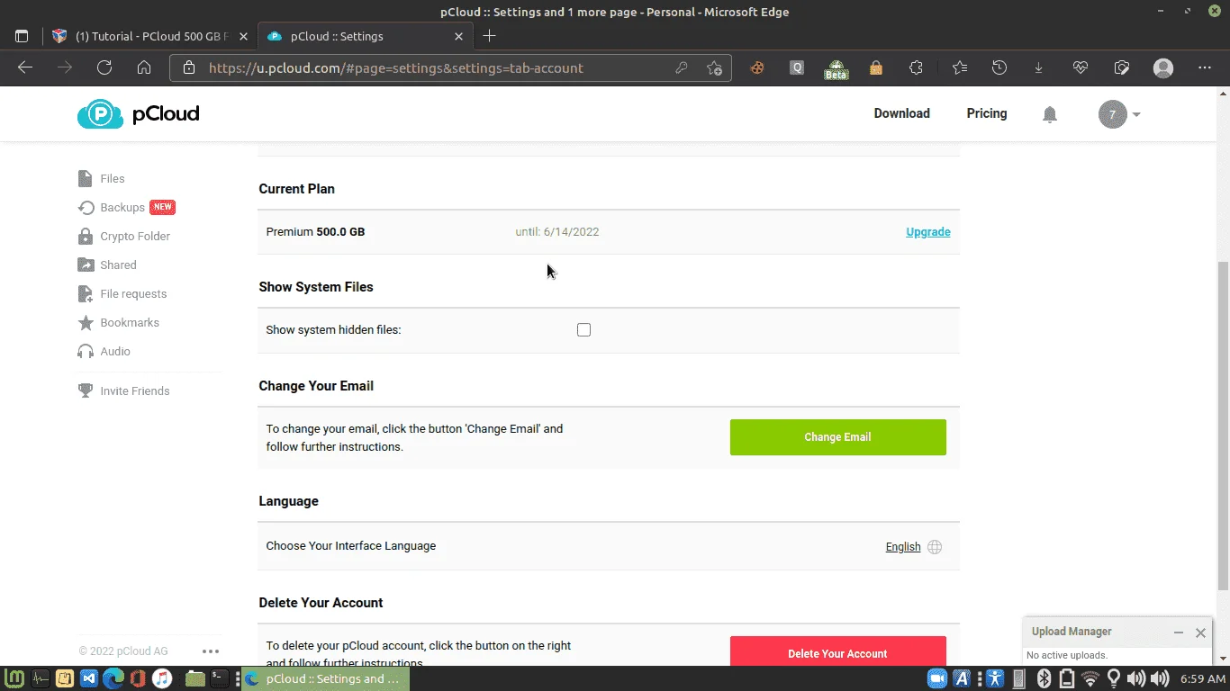
Task: Open a new browser tab
Action: click(489, 36)
